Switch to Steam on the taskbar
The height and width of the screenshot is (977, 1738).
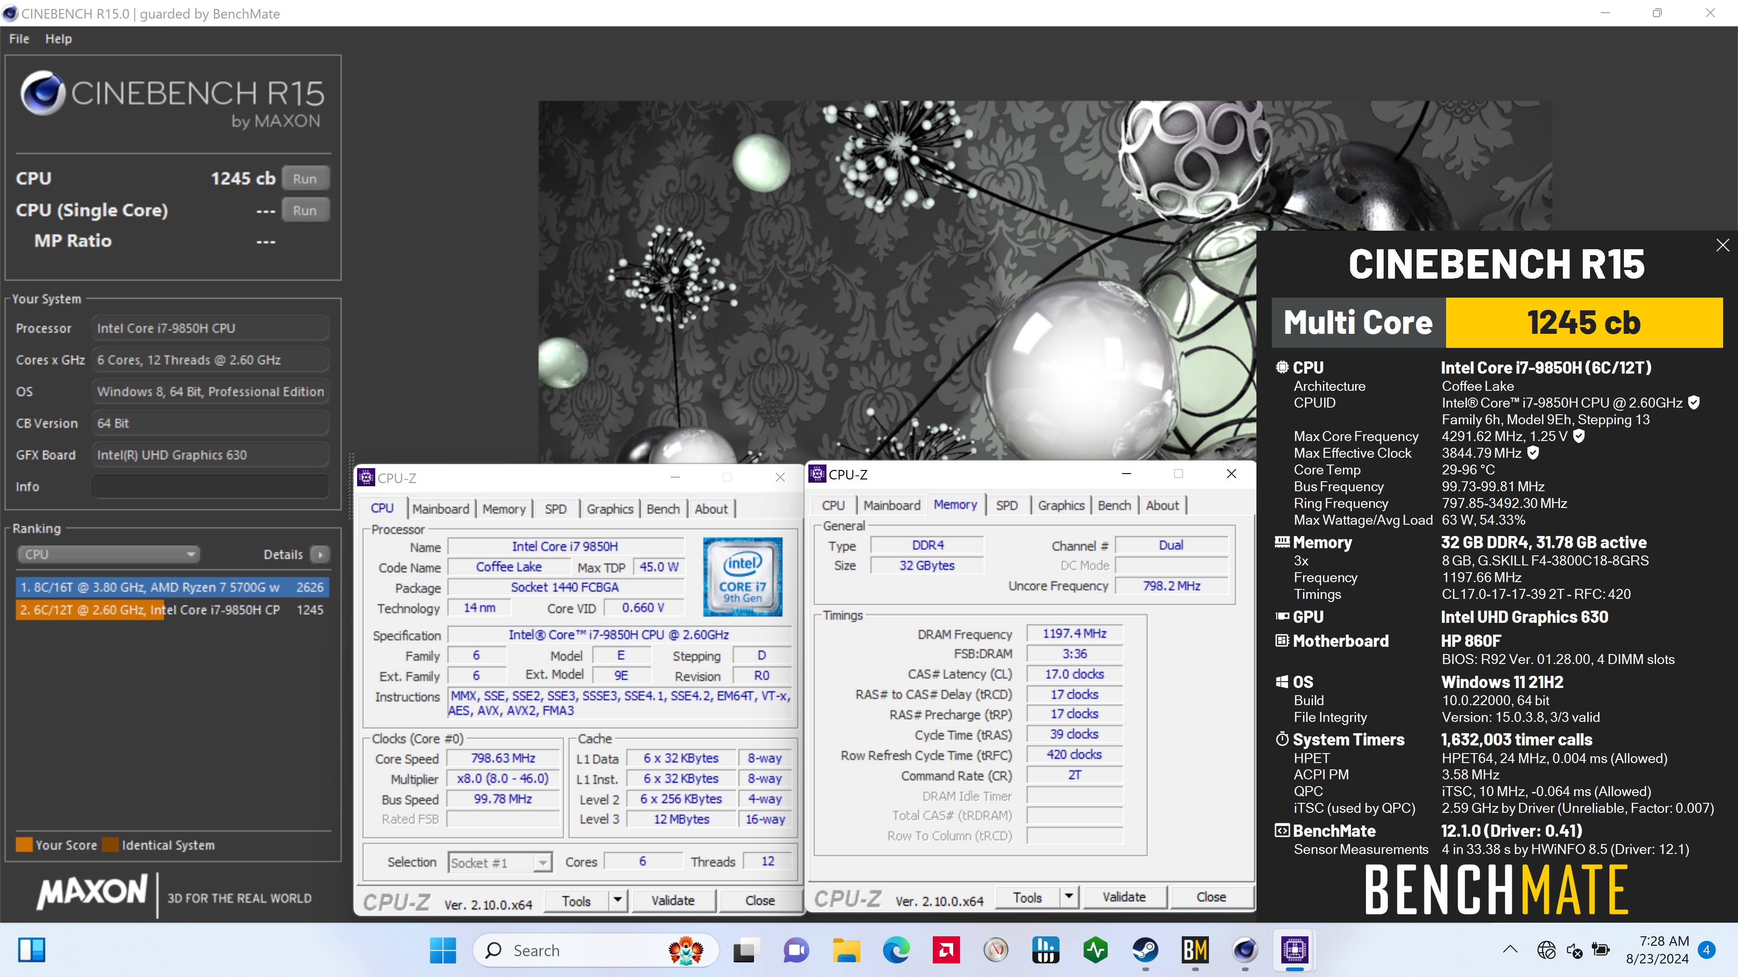pyautogui.click(x=1146, y=951)
